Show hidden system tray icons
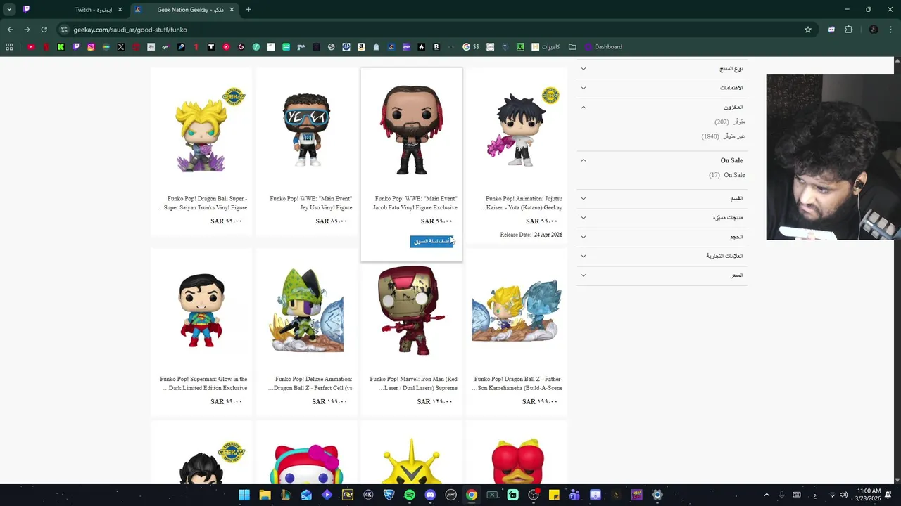901x506 pixels. click(767, 495)
